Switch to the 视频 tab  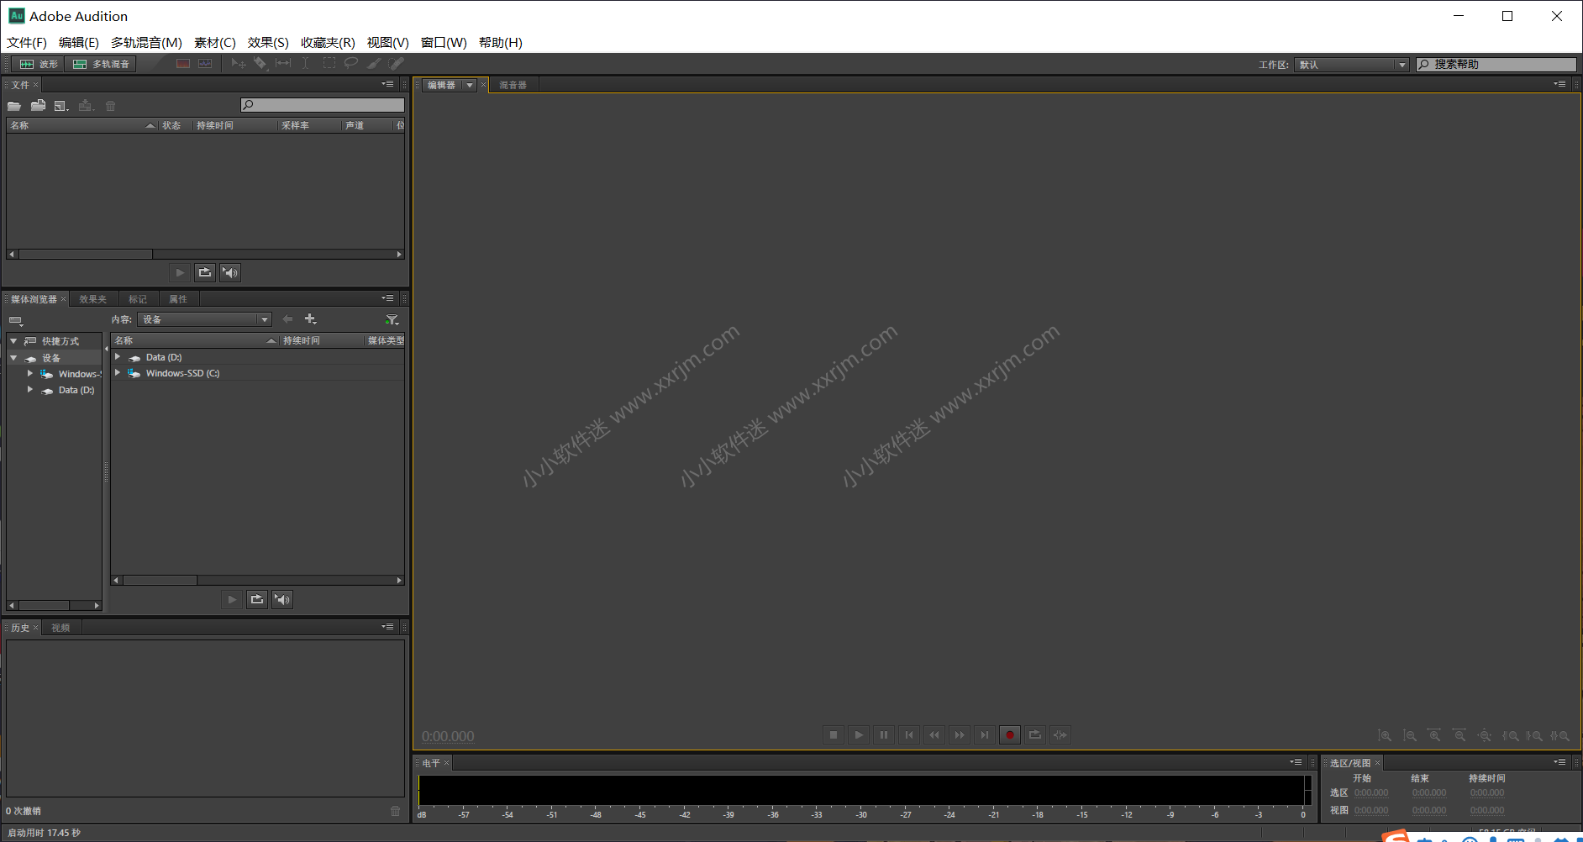60,628
